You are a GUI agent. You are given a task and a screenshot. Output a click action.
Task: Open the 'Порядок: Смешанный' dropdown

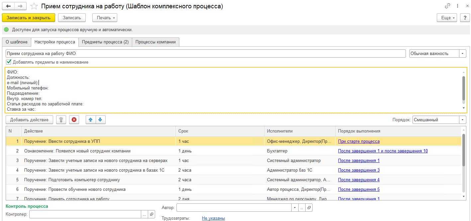click(x=462, y=120)
